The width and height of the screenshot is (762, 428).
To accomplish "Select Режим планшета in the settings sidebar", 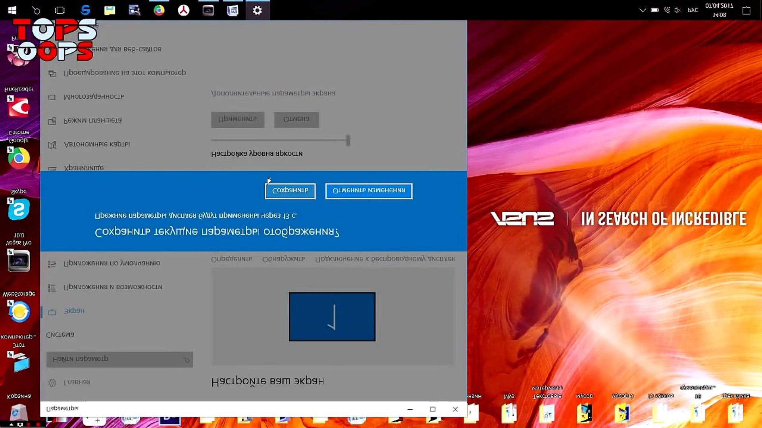I will pyautogui.click(x=92, y=120).
